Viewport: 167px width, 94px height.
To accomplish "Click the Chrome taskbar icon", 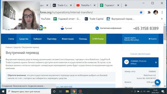I will click(74, 91).
